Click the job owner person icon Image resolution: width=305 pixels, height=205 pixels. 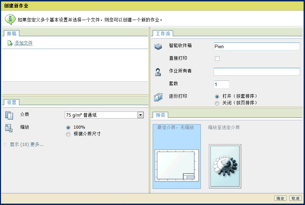[158, 72]
